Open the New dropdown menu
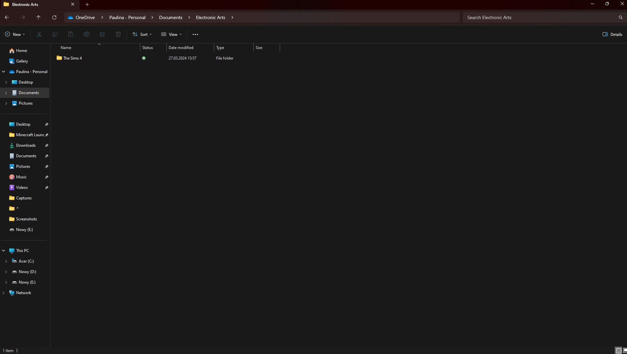The height and width of the screenshot is (354, 627). 15,34
